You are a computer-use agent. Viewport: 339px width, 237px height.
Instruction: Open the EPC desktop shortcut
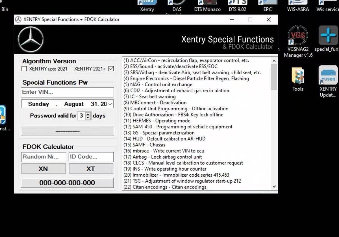(268, 6)
